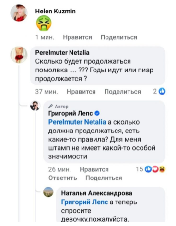
Task: Click the Perelmuter Netalia author name
Action: point(62,53)
